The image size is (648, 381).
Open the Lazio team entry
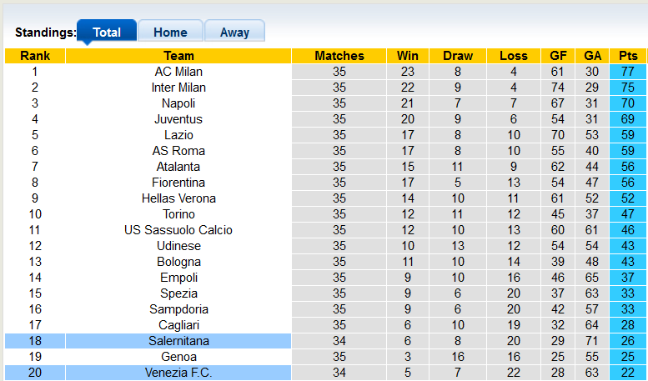178,135
